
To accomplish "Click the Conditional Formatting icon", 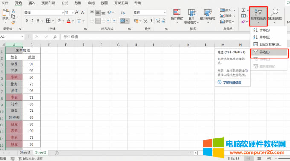I will [177, 12].
